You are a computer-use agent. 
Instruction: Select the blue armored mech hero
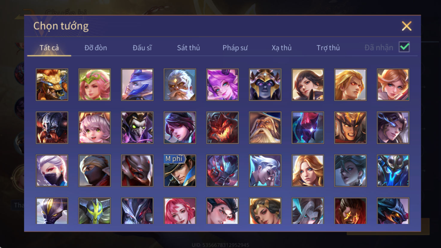[393, 171]
